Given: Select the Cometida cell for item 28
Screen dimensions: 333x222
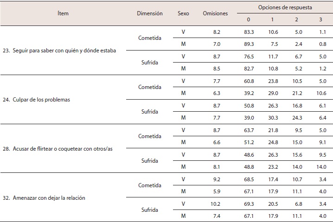Looking at the screenshot, I should coord(149,136).
